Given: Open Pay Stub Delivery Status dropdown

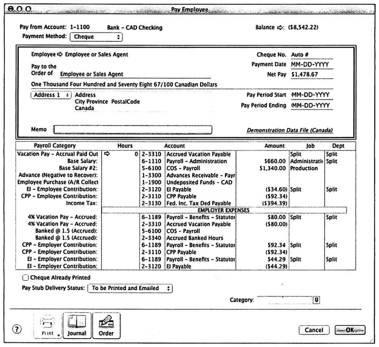Looking at the screenshot, I should (x=130, y=288).
